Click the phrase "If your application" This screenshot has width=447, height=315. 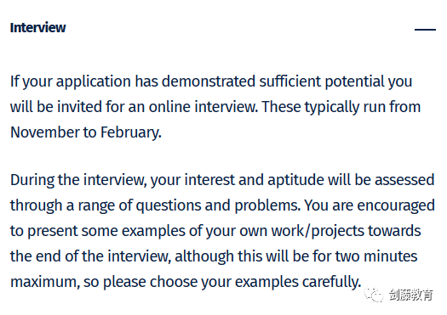click(71, 82)
